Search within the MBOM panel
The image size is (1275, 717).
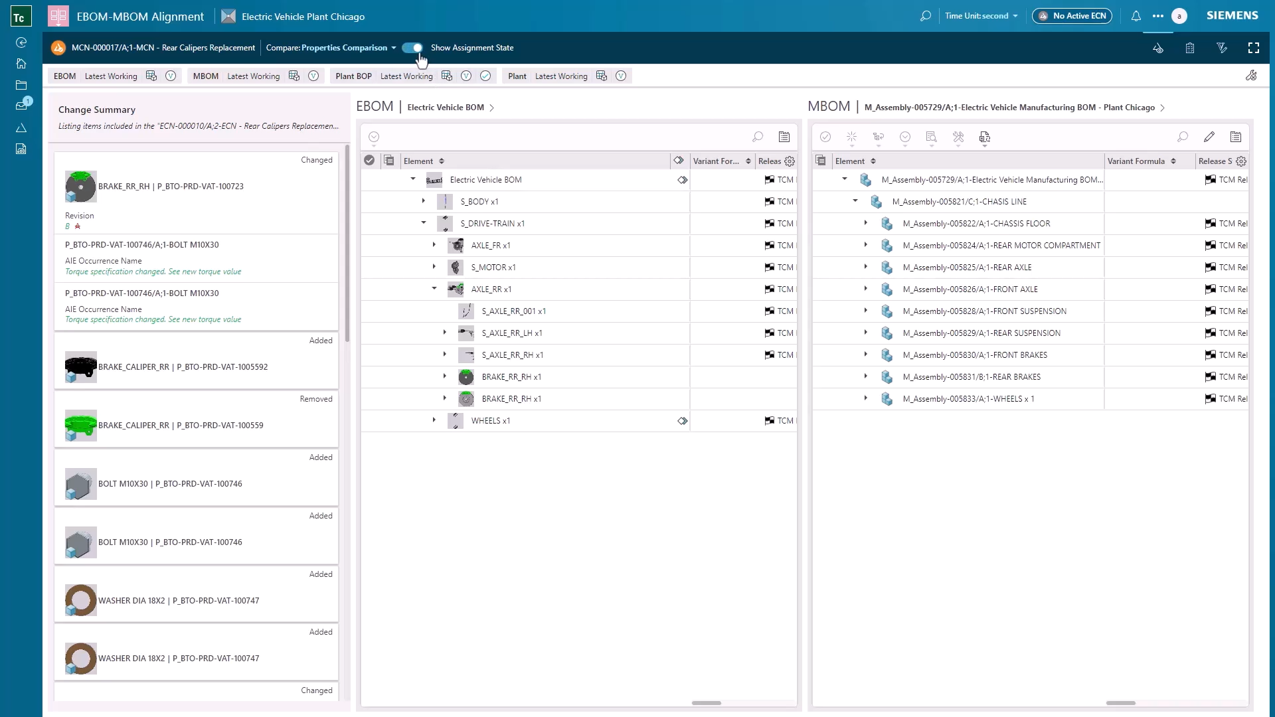pyautogui.click(x=1183, y=137)
